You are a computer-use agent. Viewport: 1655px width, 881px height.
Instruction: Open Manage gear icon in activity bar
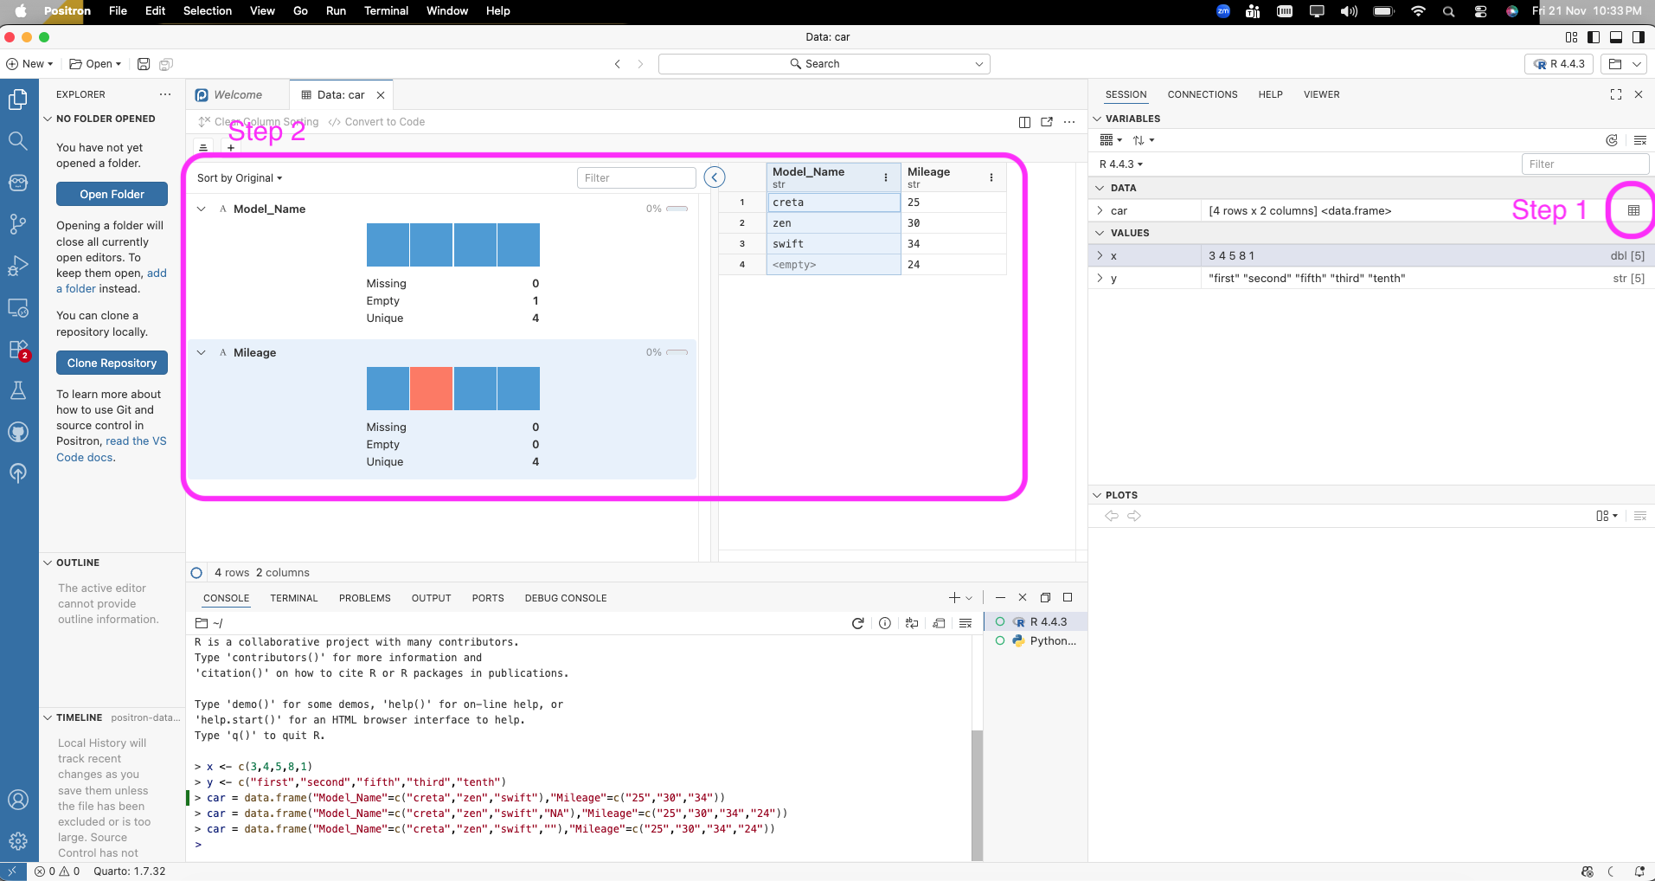[x=18, y=840]
